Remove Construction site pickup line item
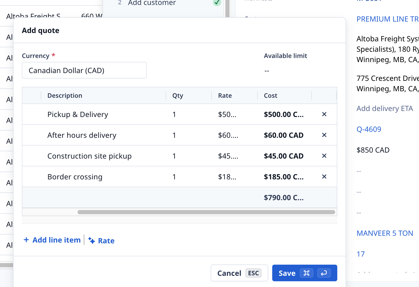This screenshot has width=419, height=287. point(324,156)
